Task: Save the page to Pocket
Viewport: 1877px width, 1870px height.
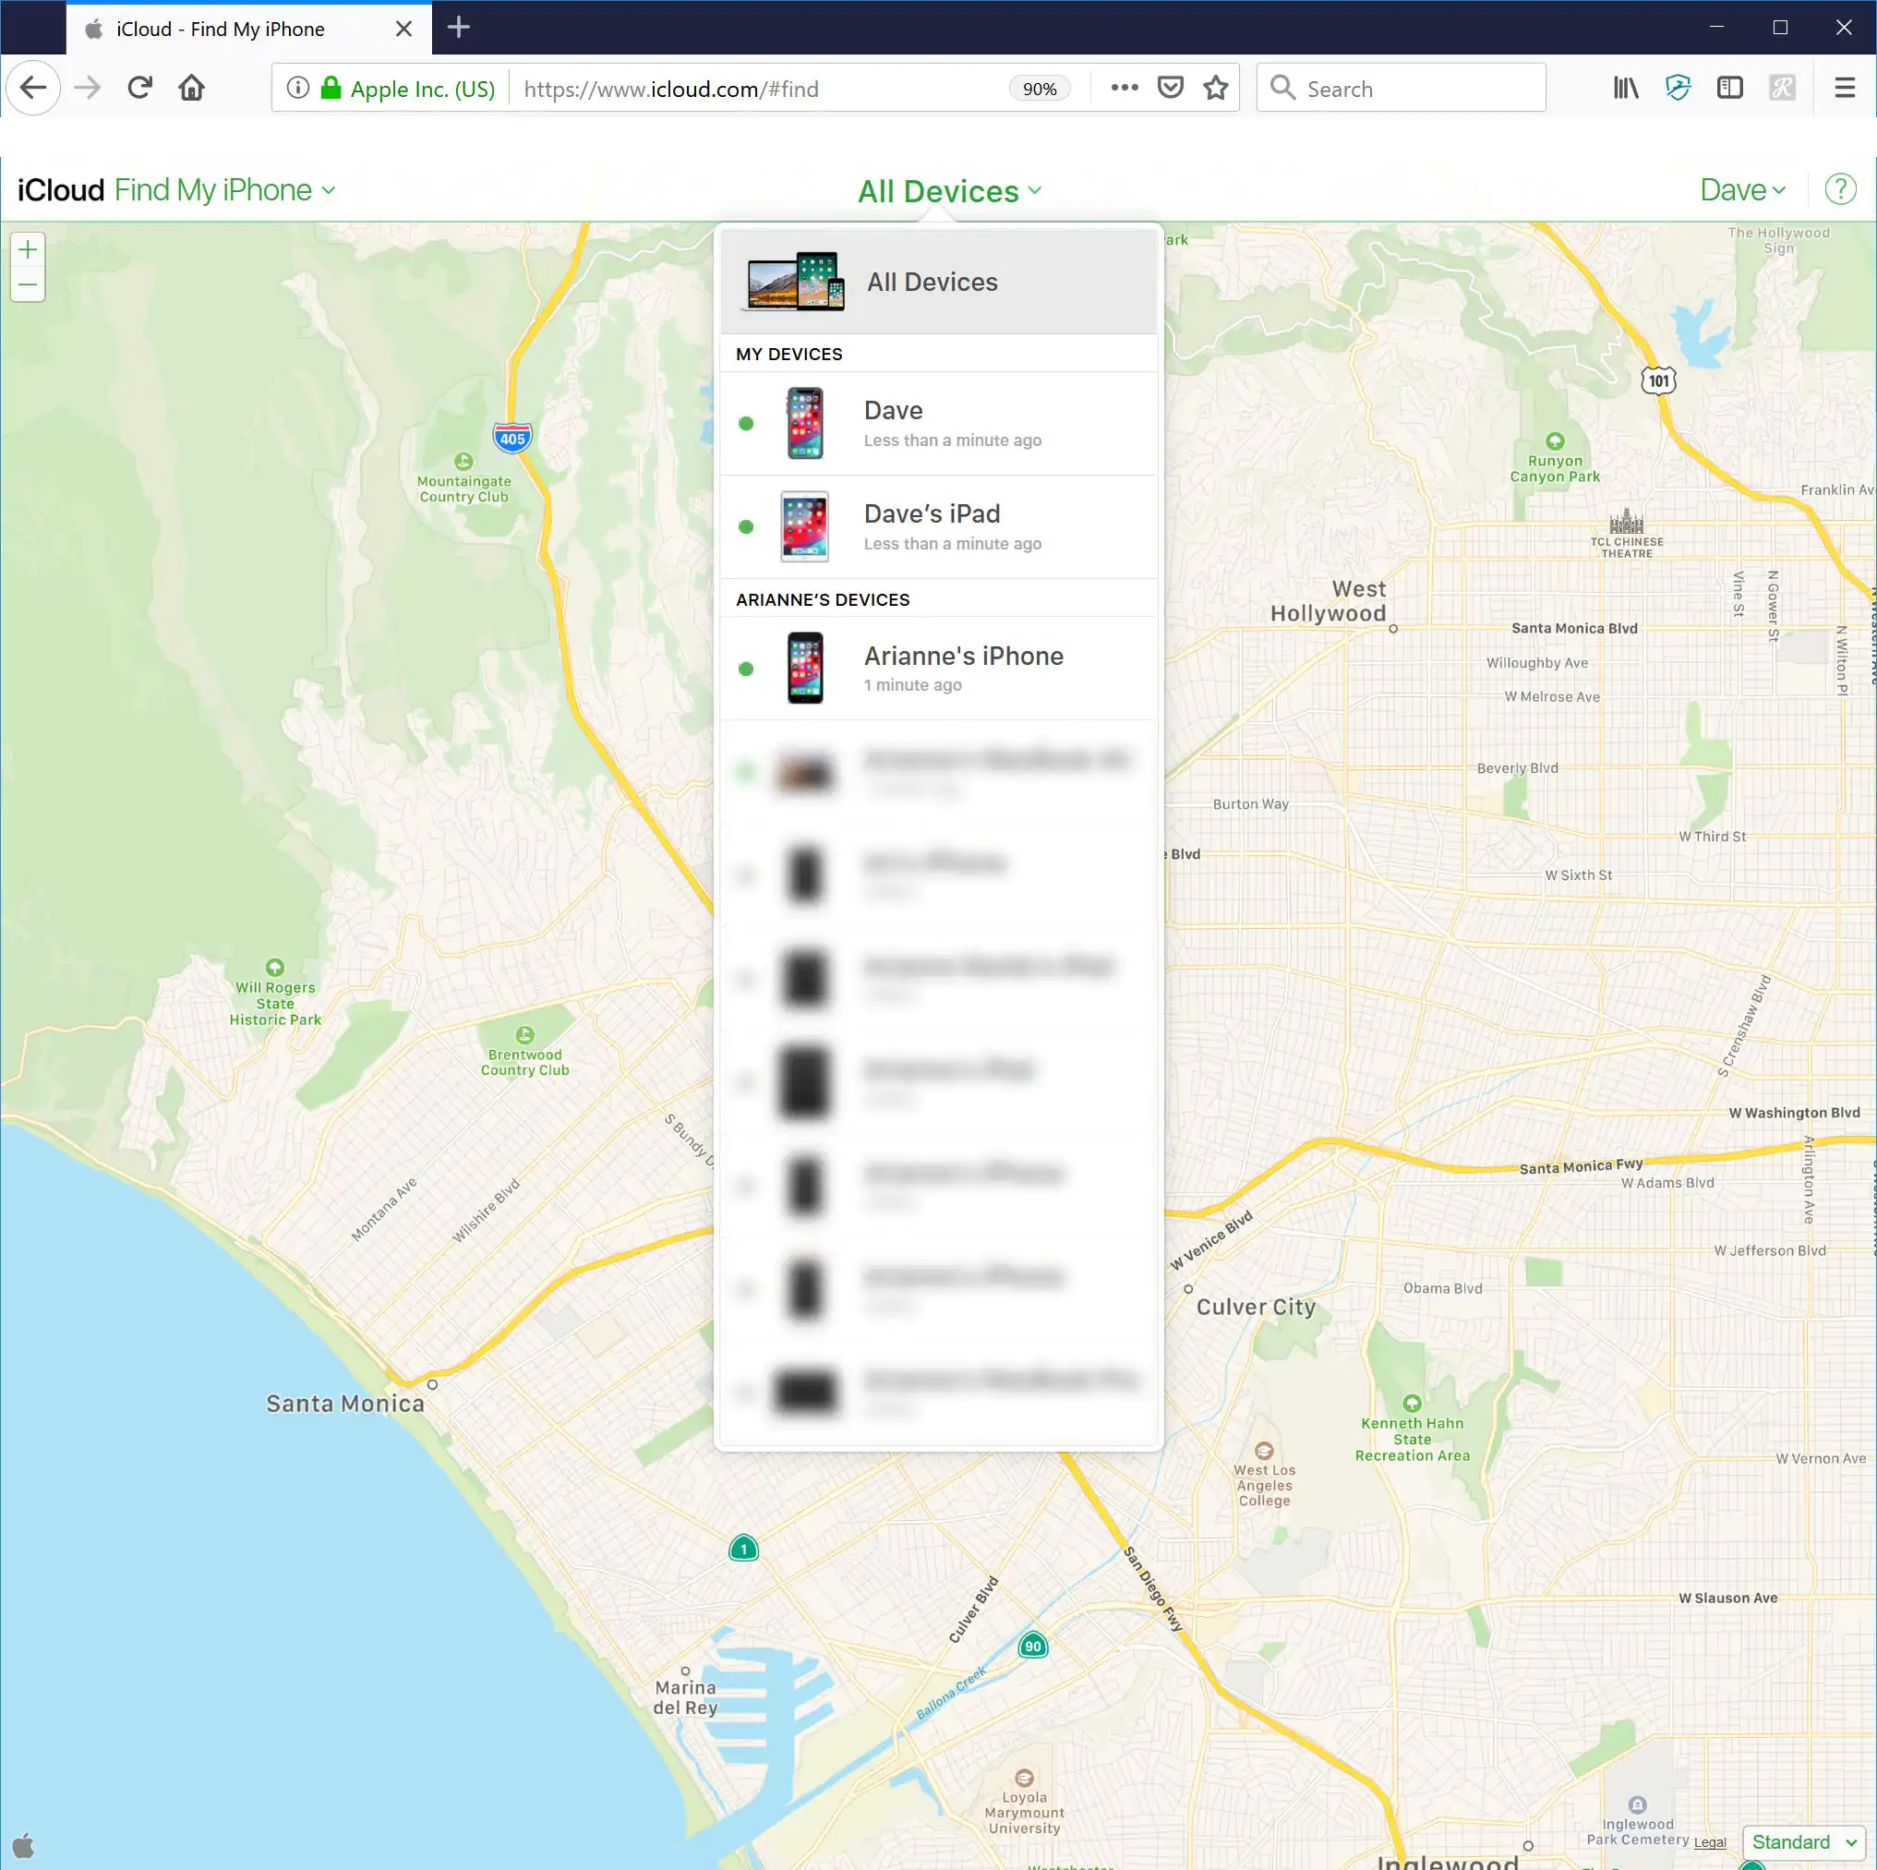Action: coord(1170,88)
